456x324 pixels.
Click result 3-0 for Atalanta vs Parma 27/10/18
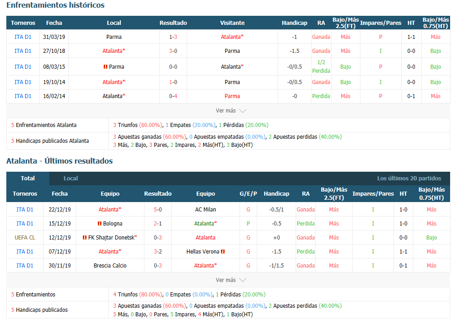click(x=173, y=51)
